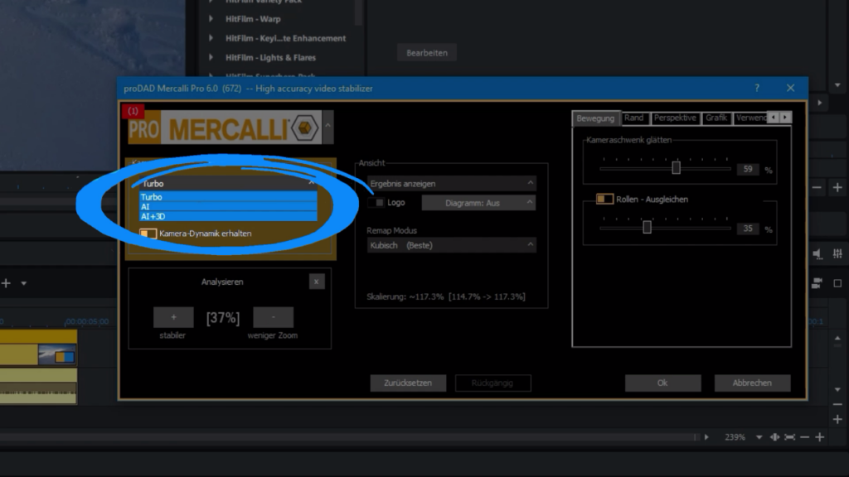Click the Rückgängig button
Screen dimensions: 849x477
click(x=492, y=383)
